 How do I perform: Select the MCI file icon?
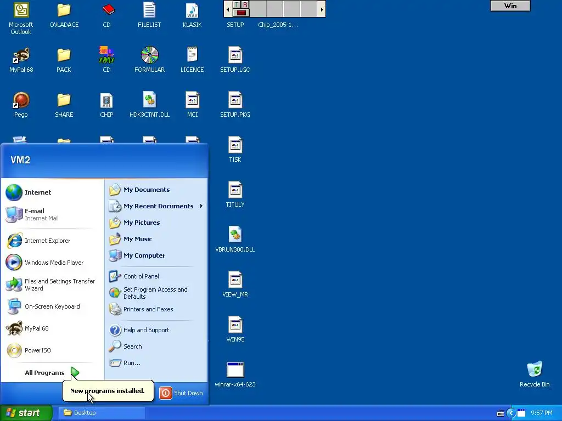click(192, 105)
